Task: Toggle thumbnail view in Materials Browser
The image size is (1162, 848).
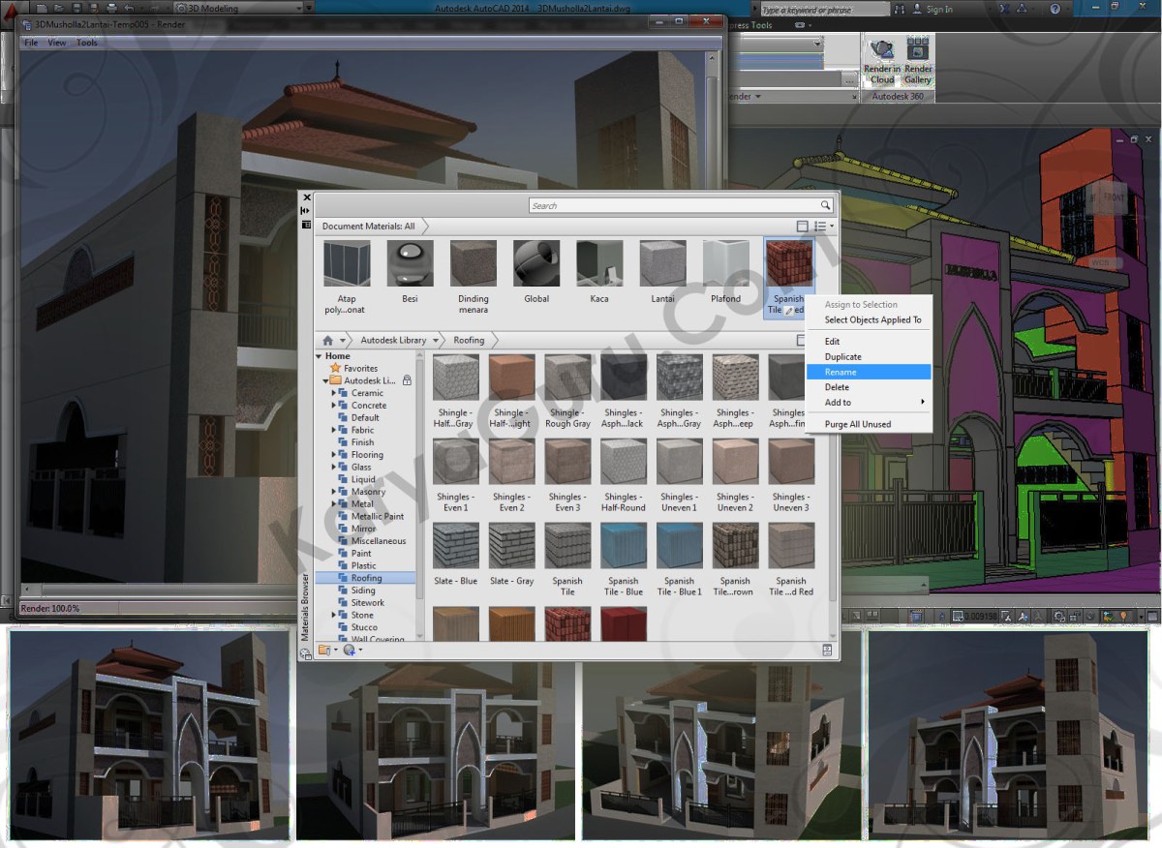Action: (804, 226)
